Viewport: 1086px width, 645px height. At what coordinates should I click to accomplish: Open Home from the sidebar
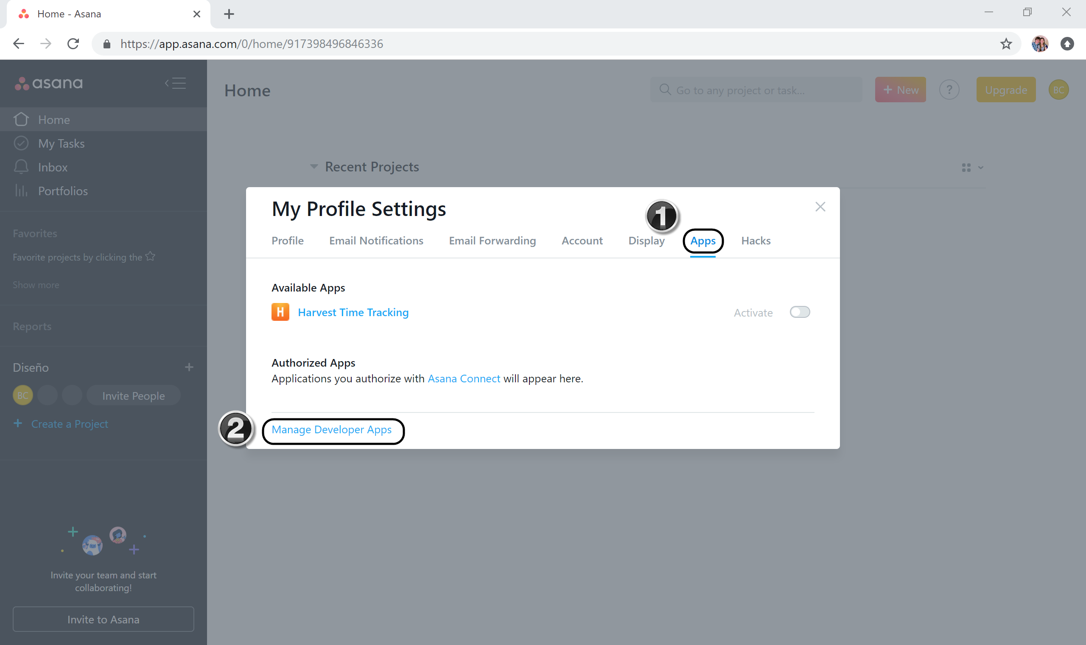point(104,120)
